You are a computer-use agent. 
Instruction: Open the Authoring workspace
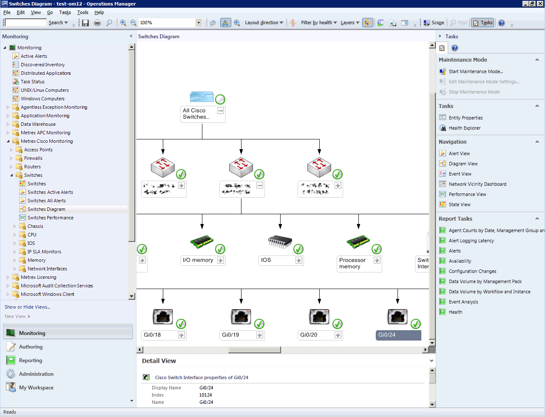pyautogui.click(x=31, y=347)
